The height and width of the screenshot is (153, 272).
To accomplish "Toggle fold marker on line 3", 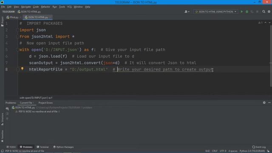I will pyautogui.click(x=17, y=37).
